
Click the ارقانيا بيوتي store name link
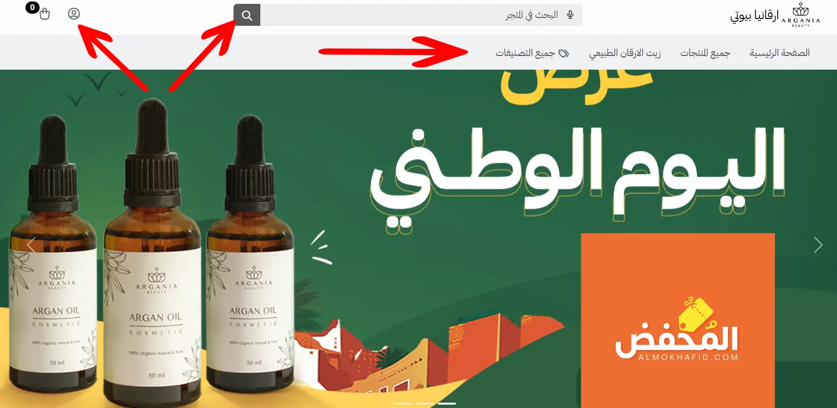click(x=754, y=15)
